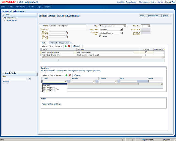Viewport: 176px width, 141px height.
Task: Open Group Spaces link
Action: [46, 7]
